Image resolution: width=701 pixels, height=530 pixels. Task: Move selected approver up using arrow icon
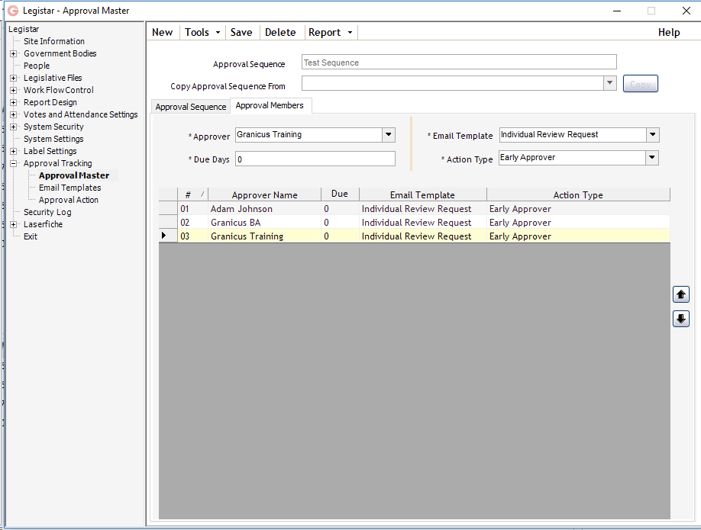680,294
